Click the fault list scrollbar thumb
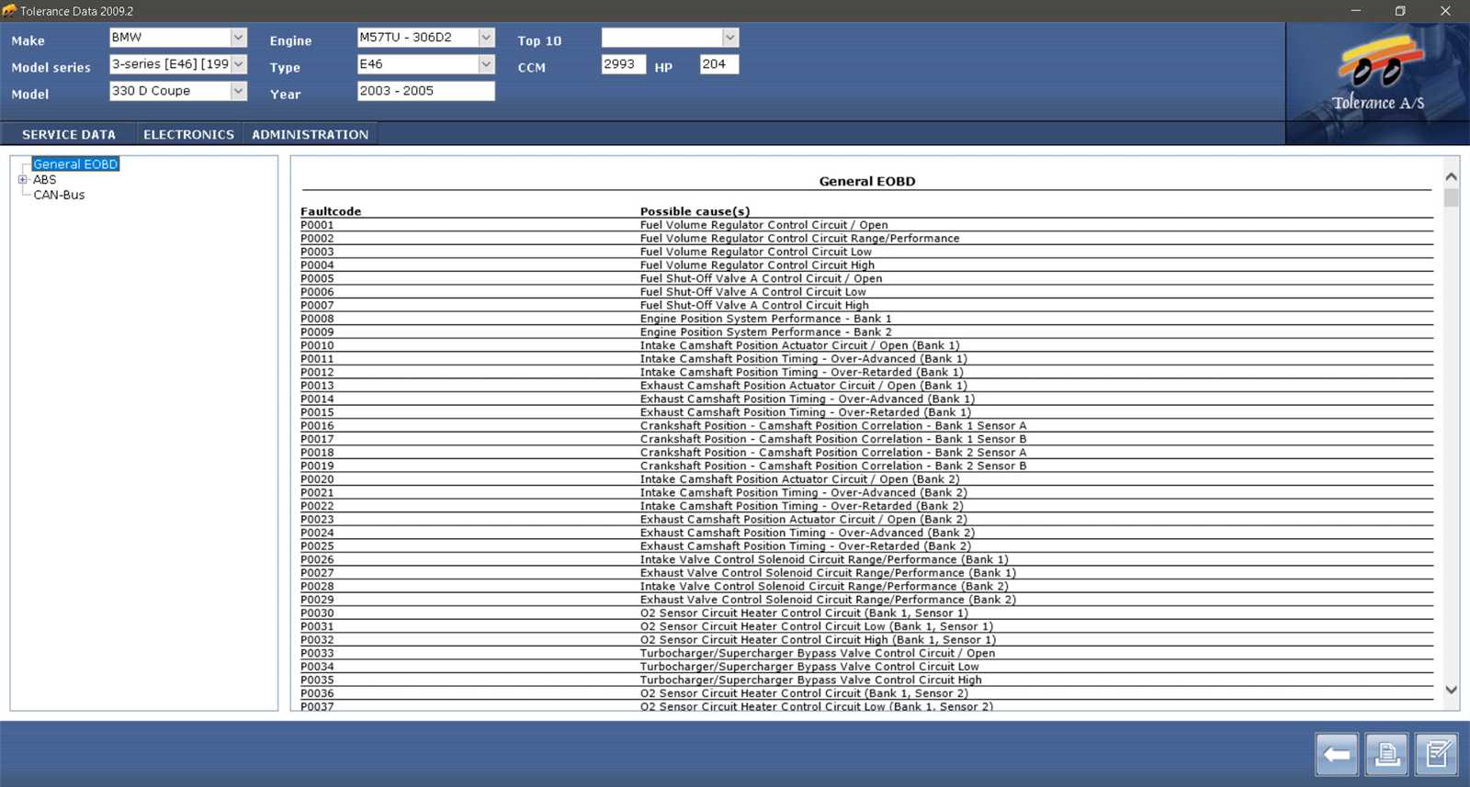 [1451, 197]
